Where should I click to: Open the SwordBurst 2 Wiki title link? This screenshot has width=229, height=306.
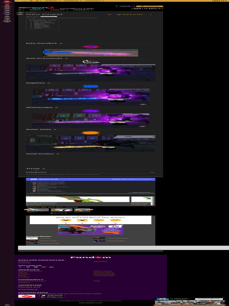coord(77,9)
